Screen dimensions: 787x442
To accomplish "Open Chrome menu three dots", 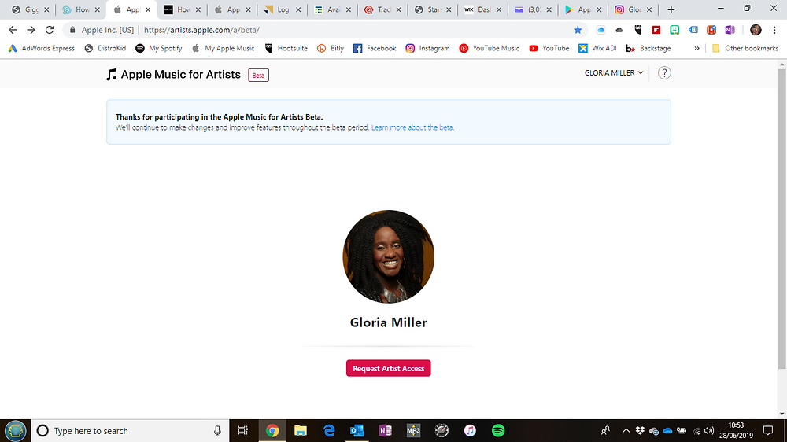I will (x=774, y=30).
